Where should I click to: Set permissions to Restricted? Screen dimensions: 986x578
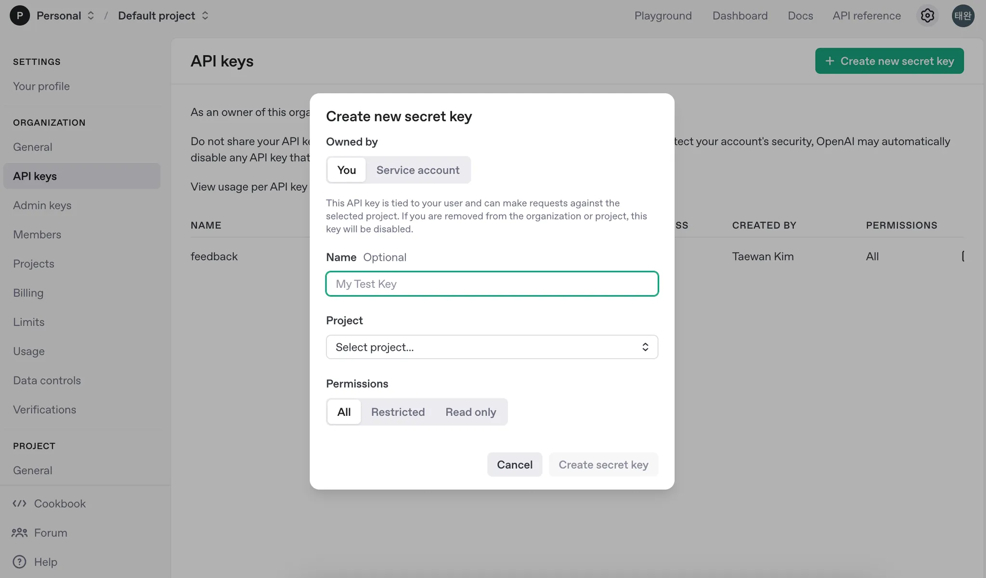[398, 412]
